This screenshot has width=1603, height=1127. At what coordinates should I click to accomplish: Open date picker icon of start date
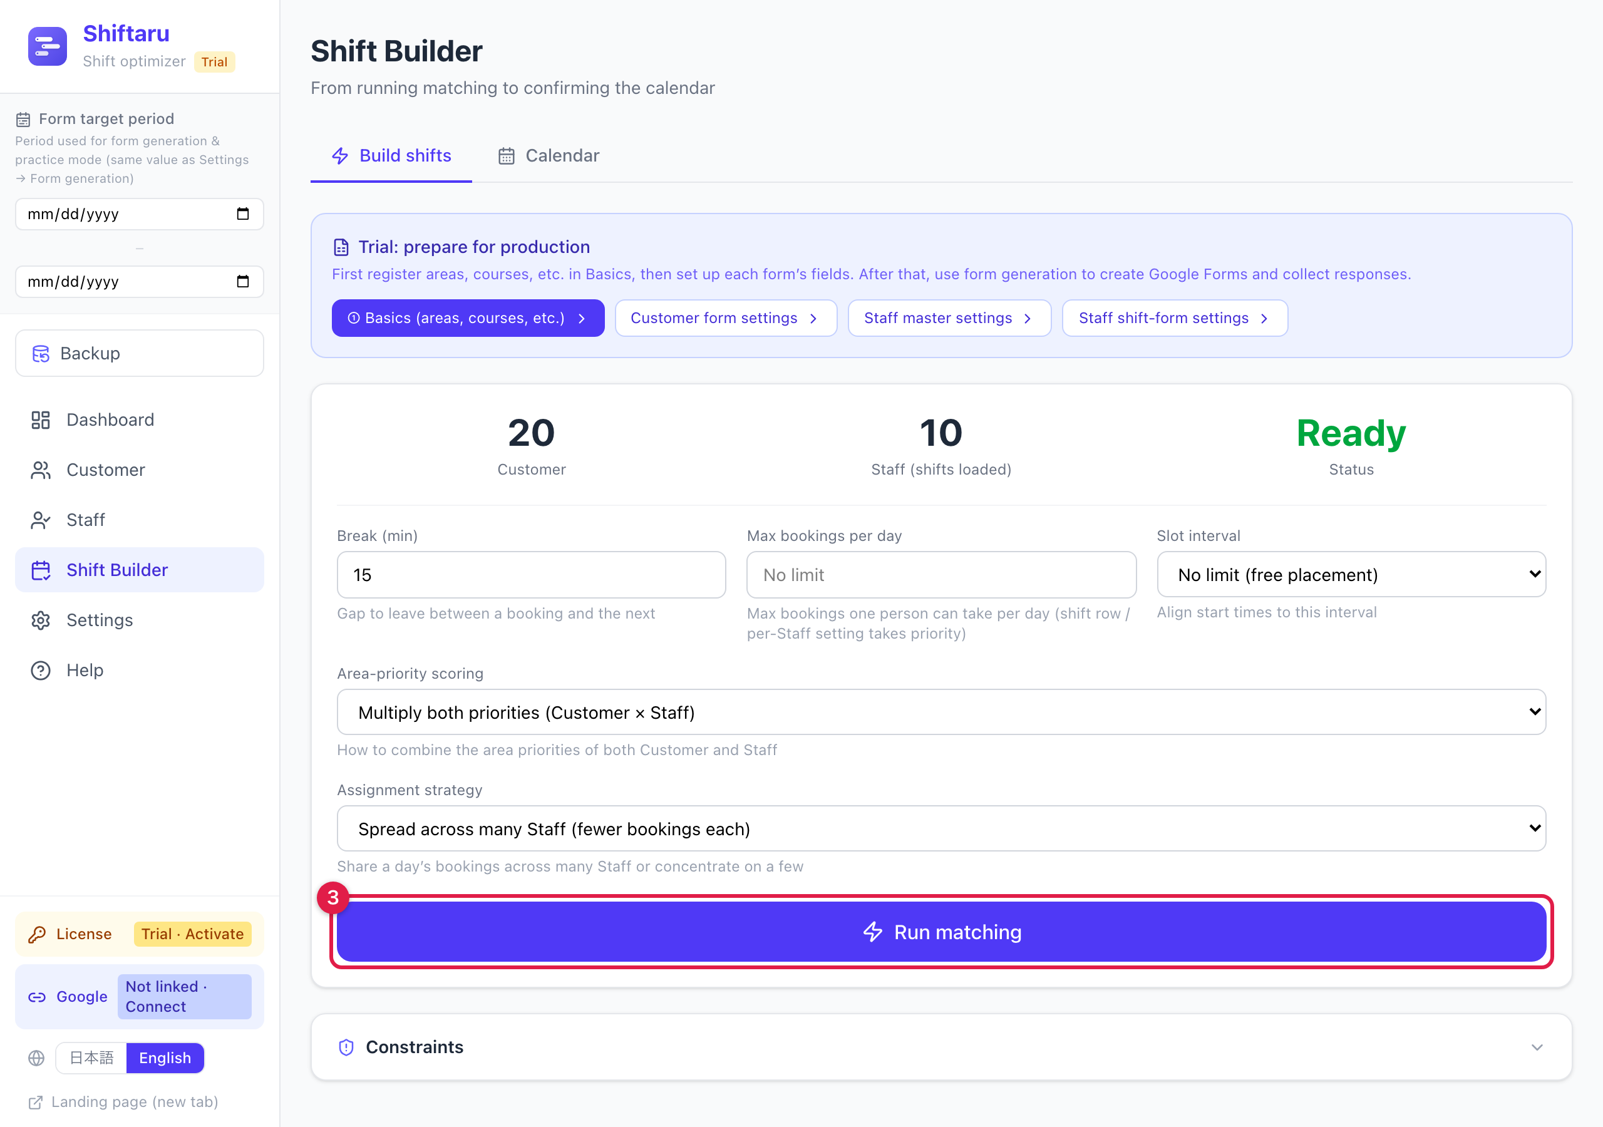[x=243, y=214]
